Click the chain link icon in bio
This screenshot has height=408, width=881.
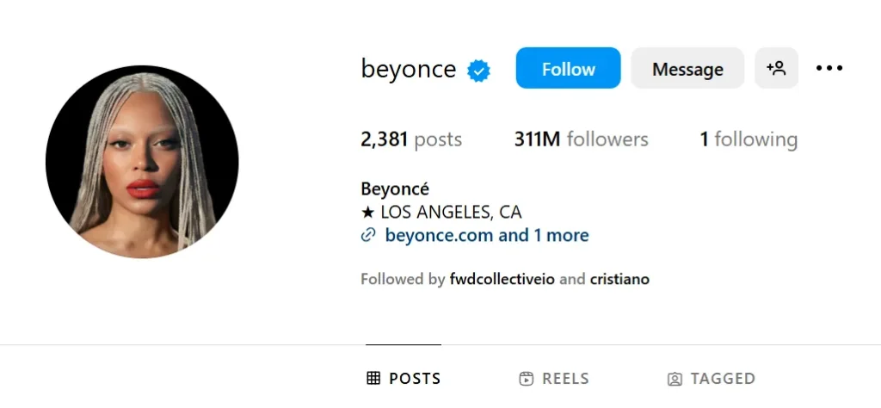tap(368, 235)
